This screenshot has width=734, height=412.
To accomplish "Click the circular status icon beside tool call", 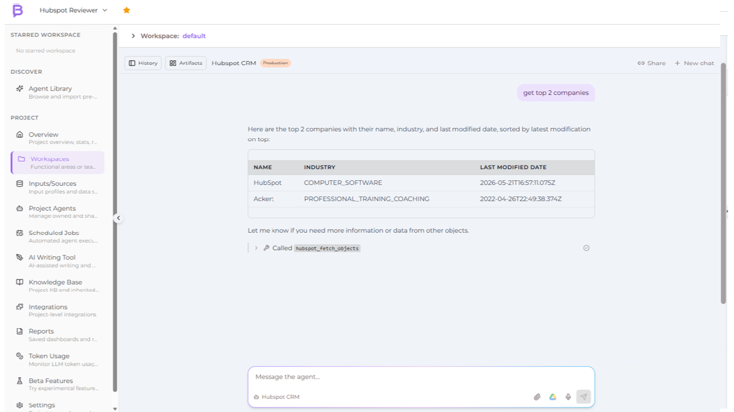I will [x=587, y=248].
